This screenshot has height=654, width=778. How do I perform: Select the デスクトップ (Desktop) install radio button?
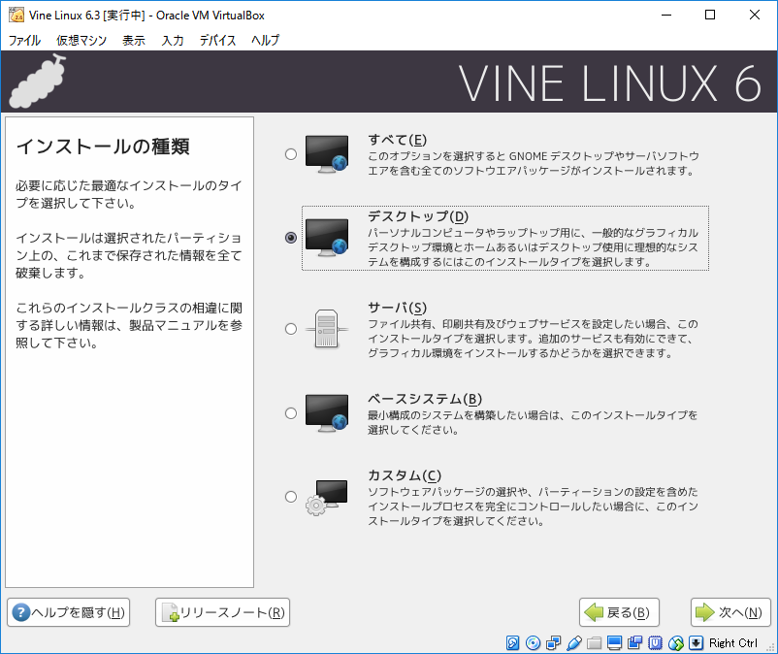(291, 238)
